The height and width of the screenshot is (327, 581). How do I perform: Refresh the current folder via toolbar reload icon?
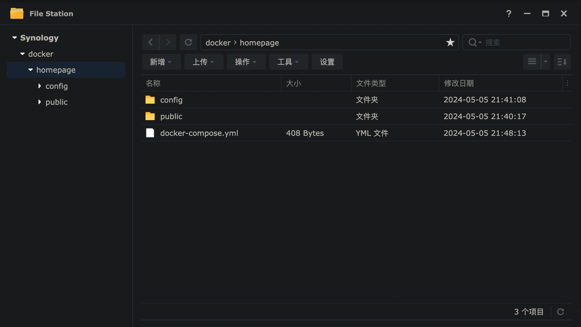(188, 42)
